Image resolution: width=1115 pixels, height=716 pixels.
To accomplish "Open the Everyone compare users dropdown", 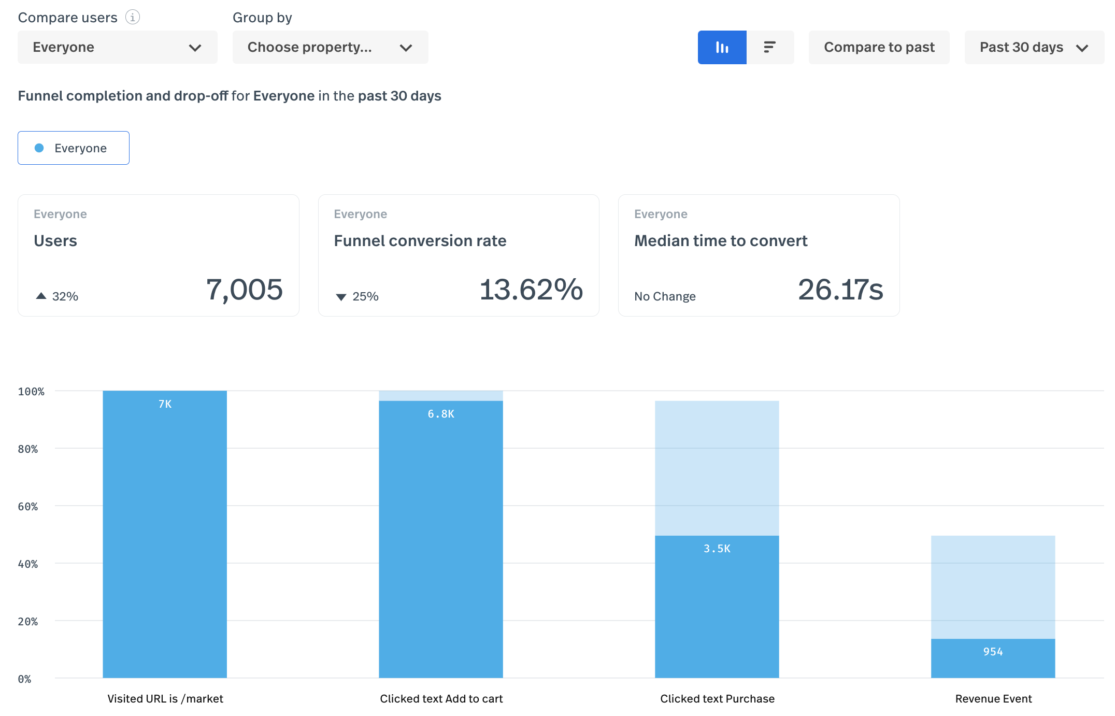I will pyautogui.click(x=117, y=47).
